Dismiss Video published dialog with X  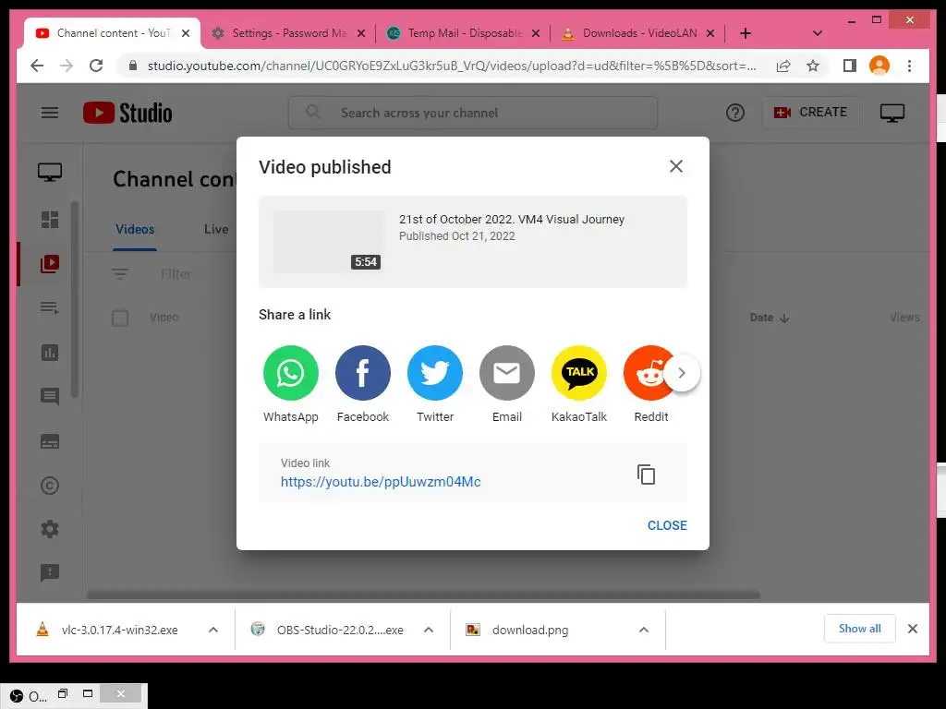[676, 166]
